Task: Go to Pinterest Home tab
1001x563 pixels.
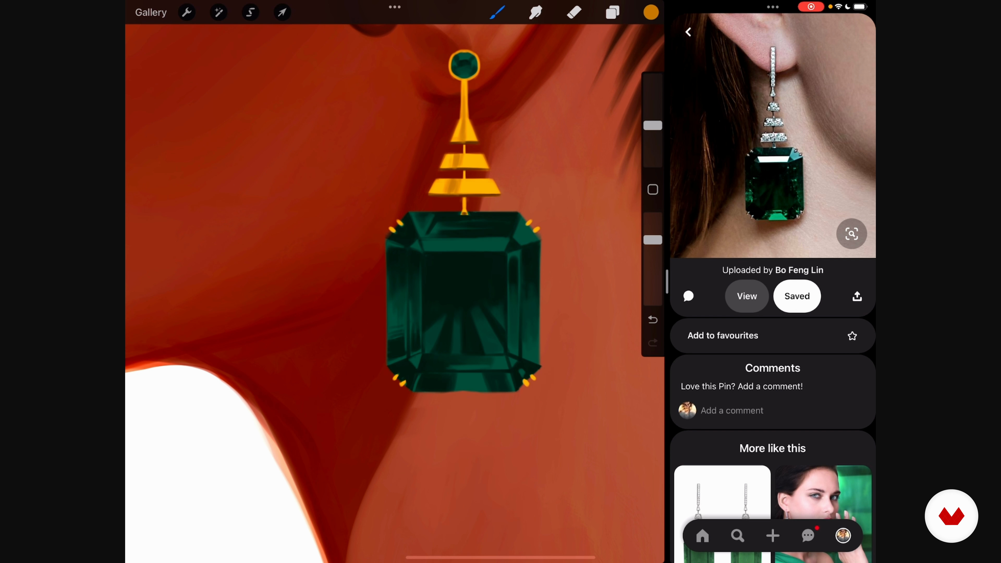Action: pos(703,536)
